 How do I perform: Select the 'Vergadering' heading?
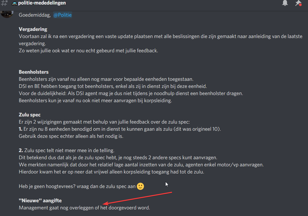pyautogui.click(x=33, y=29)
